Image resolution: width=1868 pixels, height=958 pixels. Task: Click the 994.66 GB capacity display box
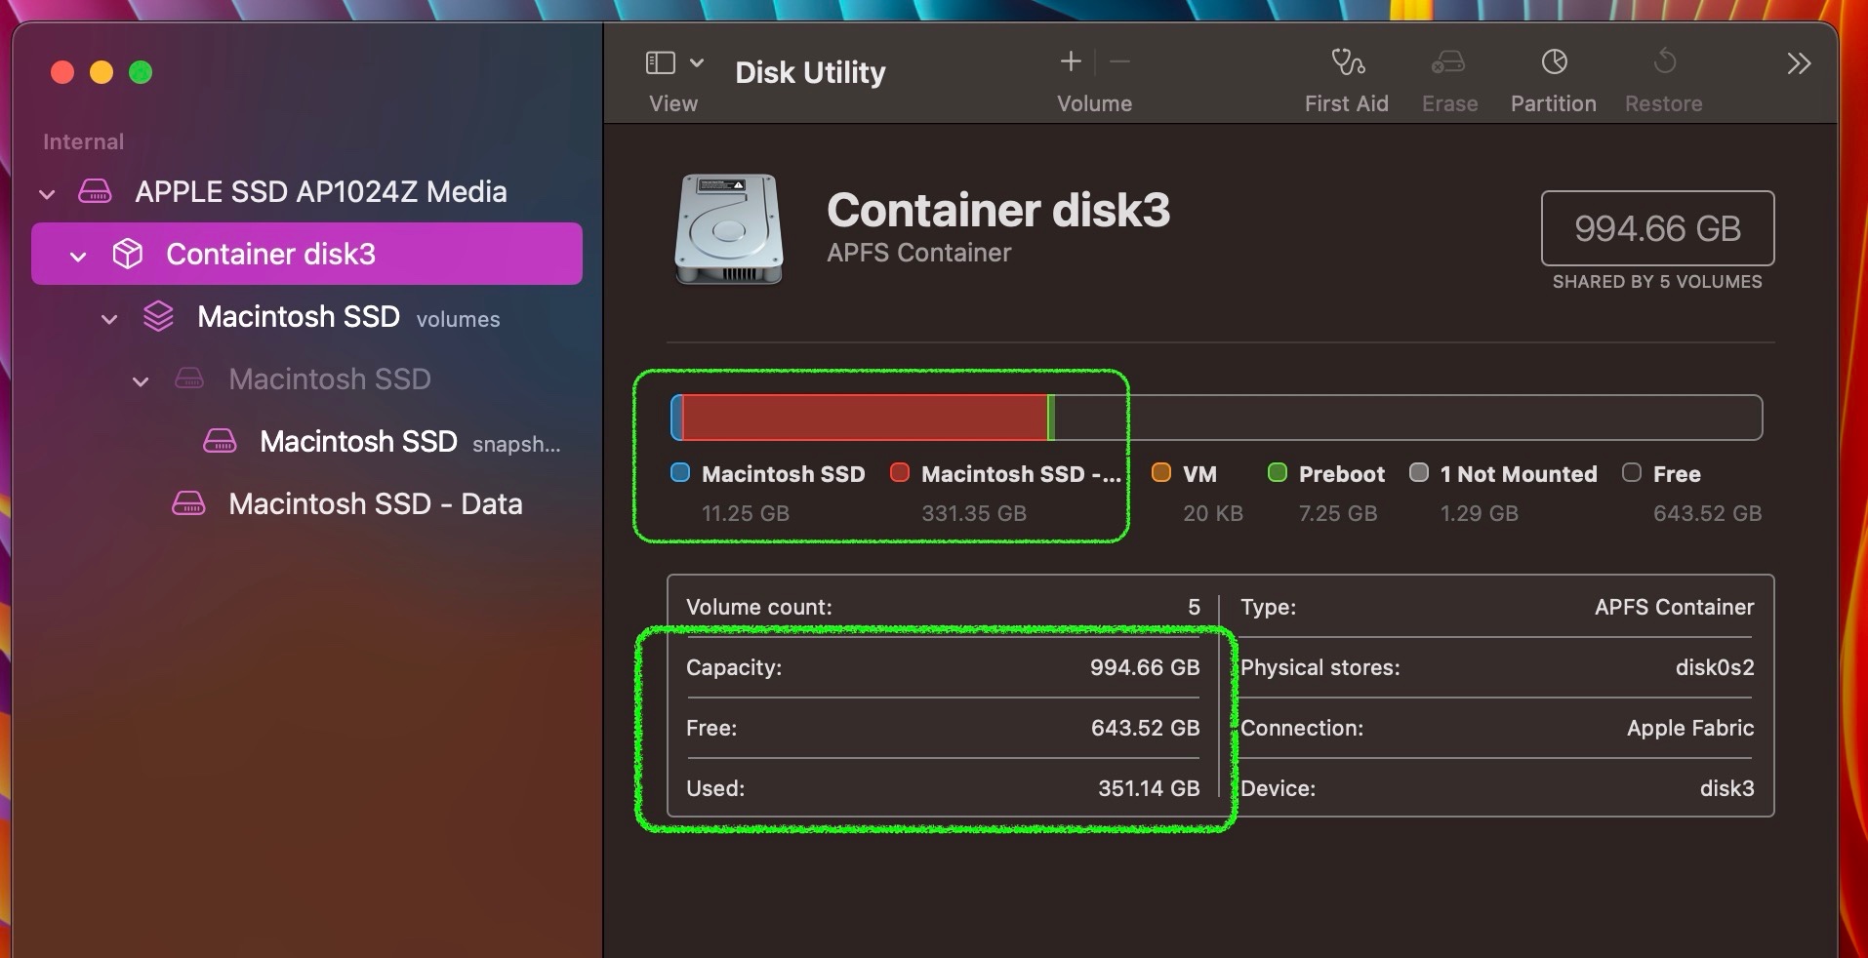click(x=1657, y=229)
